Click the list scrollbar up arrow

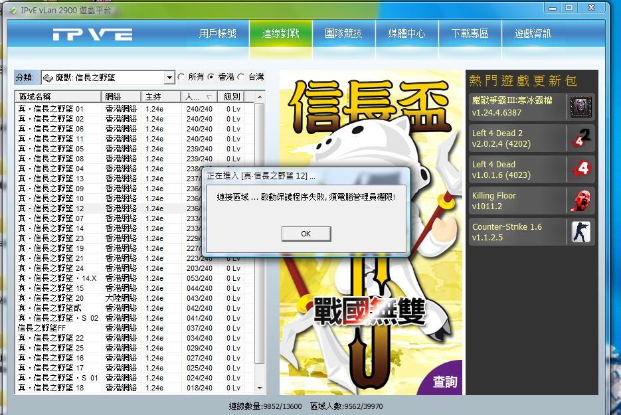[260, 97]
